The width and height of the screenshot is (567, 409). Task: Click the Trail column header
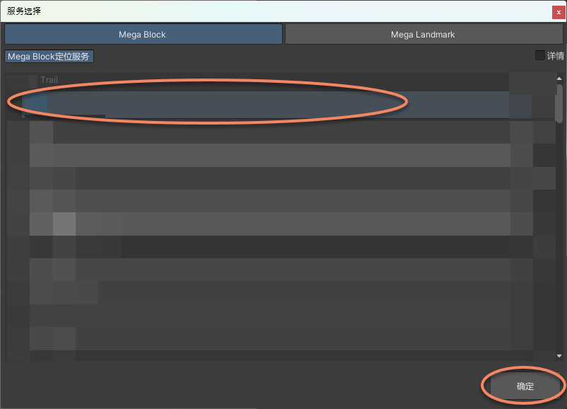coord(49,80)
